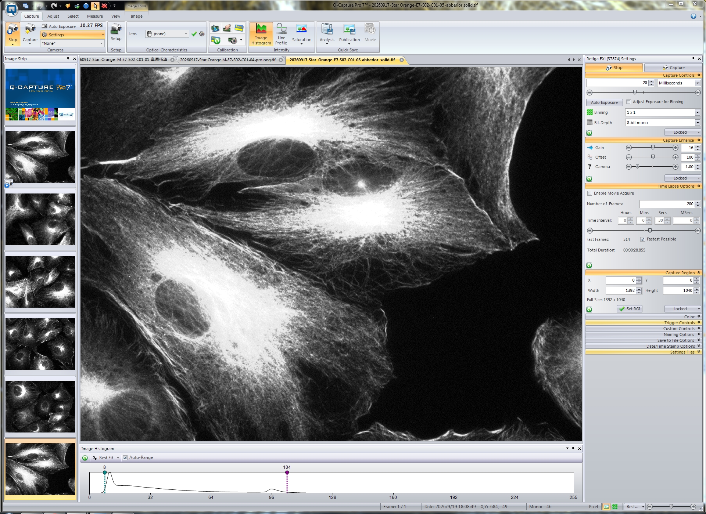Expand the Trigger Controls section

pyautogui.click(x=643, y=323)
